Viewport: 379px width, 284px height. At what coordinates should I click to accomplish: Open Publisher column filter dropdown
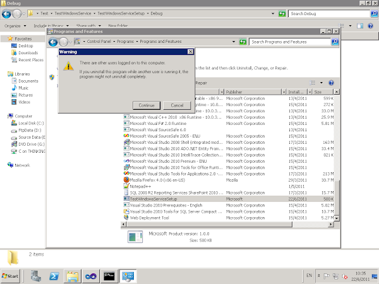point(284,92)
